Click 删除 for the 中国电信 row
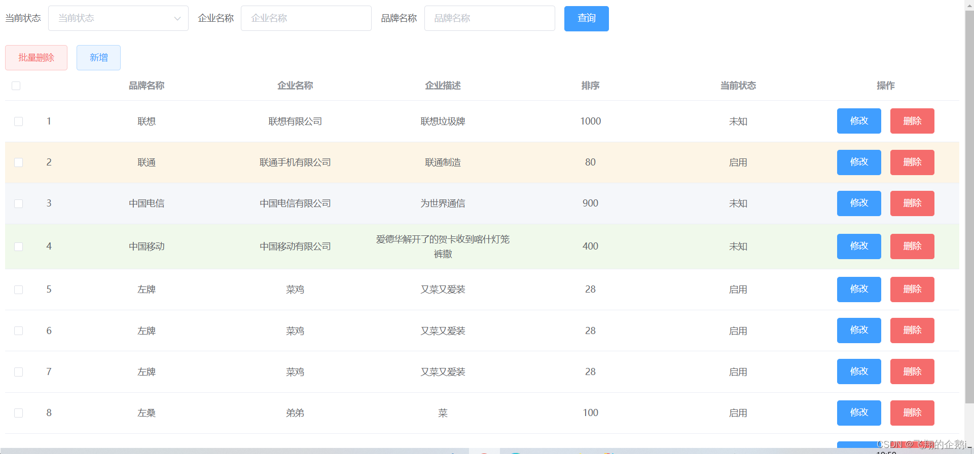 pos(912,203)
